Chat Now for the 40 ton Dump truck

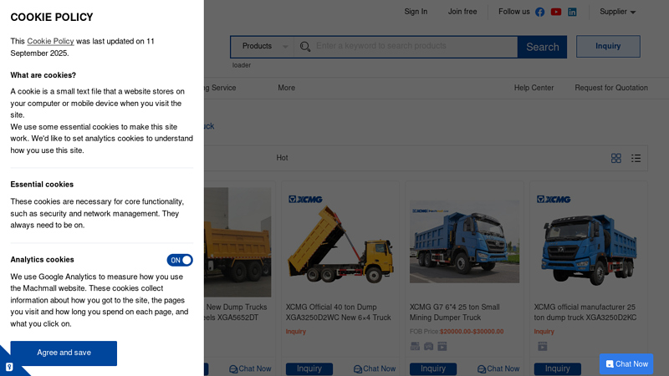(x=375, y=368)
